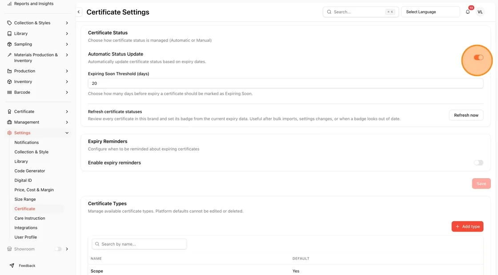The height and width of the screenshot is (275, 498).
Task: Open the Select Language dropdown
Action: pos(430,12)
